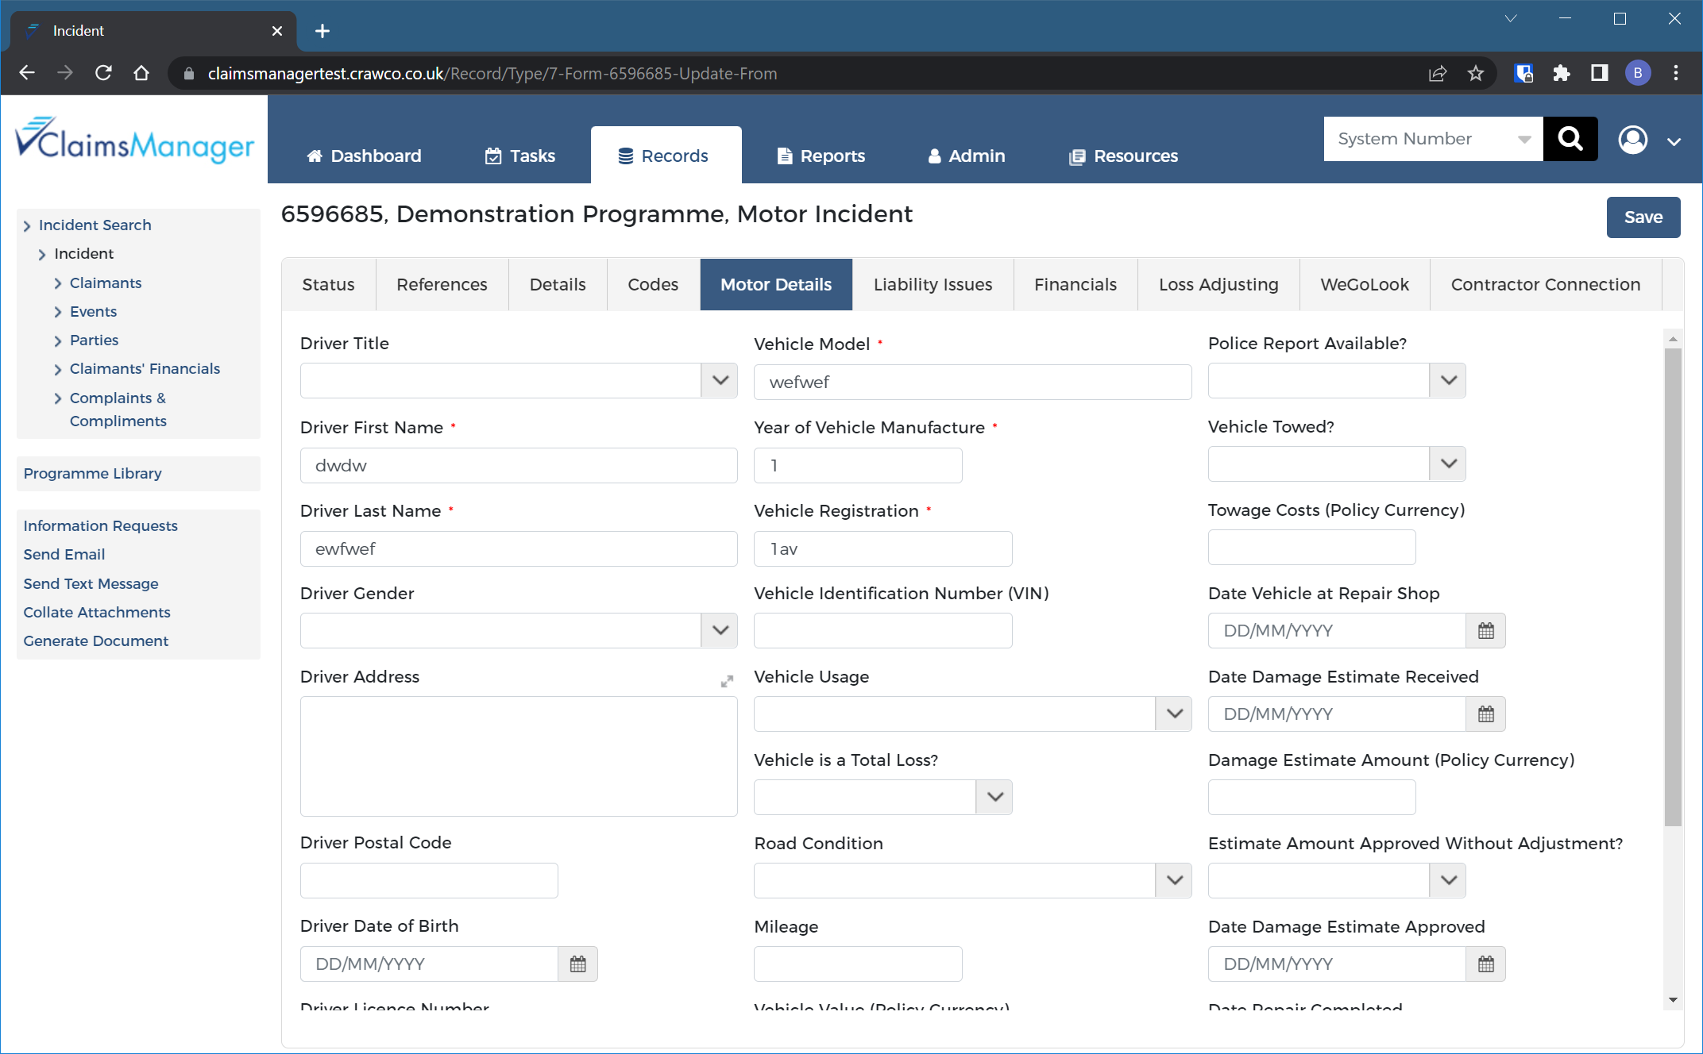
Task: Open the browser home page
Action: [x=141, y=73]
